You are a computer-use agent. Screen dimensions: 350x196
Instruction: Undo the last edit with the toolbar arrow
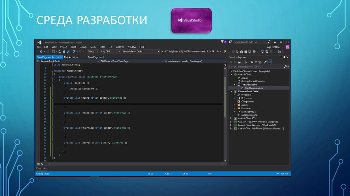(74, 52)
